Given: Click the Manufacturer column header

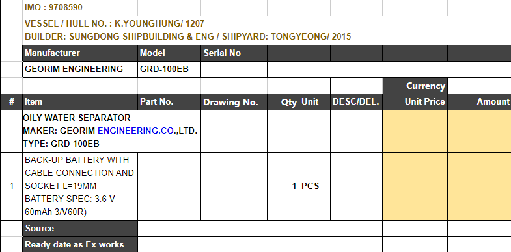Looking at the screenshot, I should click(80, 53).
